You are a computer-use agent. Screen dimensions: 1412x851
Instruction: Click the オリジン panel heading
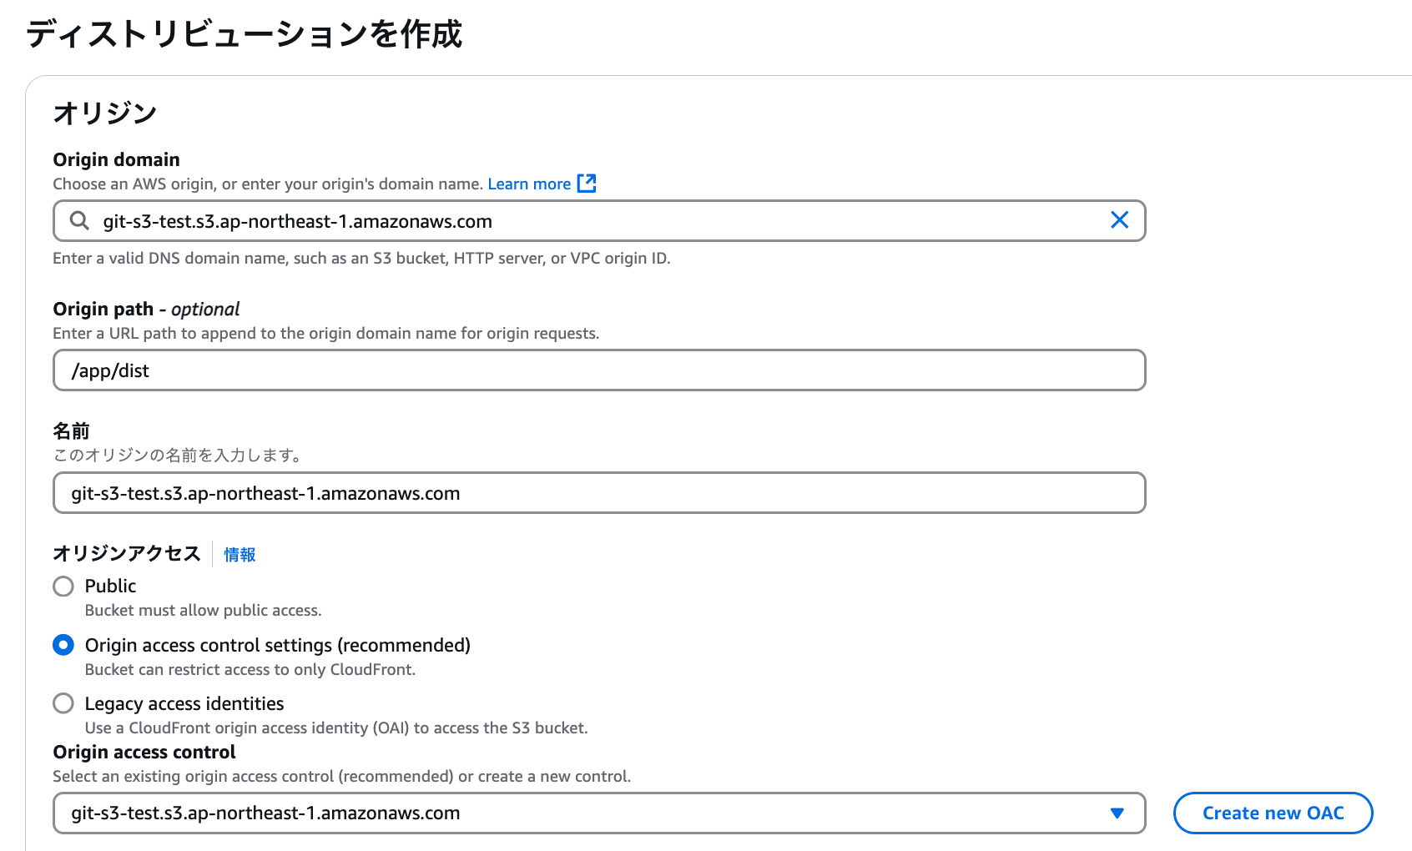coord(105,113)
